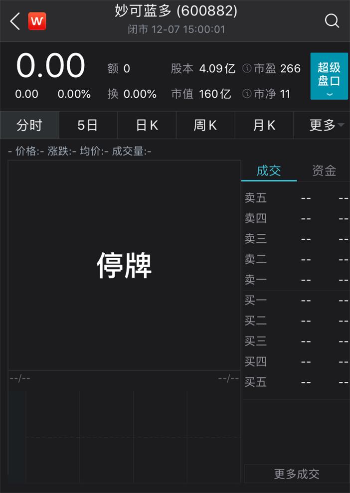Screen dimensions: 350x493
Task: Open info icon beside 市净
Action: [x=247, y=93]
